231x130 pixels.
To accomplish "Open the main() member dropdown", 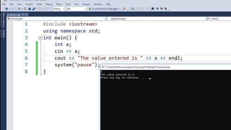I will click(x=219, y=19).
